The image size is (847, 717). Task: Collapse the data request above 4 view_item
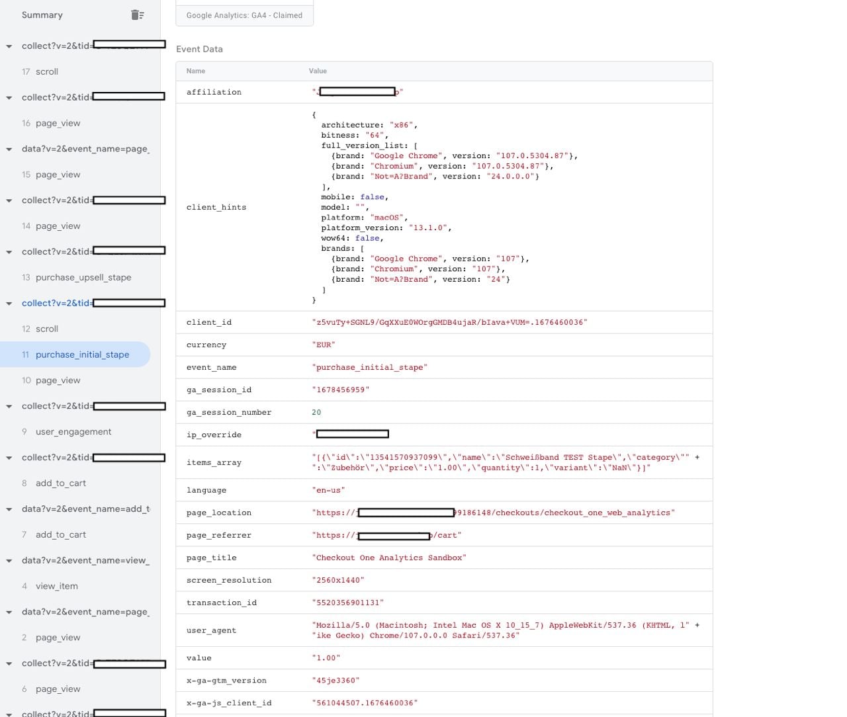click(x=9, y=561)
